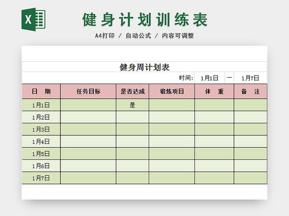Select the 1月6日 date cell

point(41,166)
